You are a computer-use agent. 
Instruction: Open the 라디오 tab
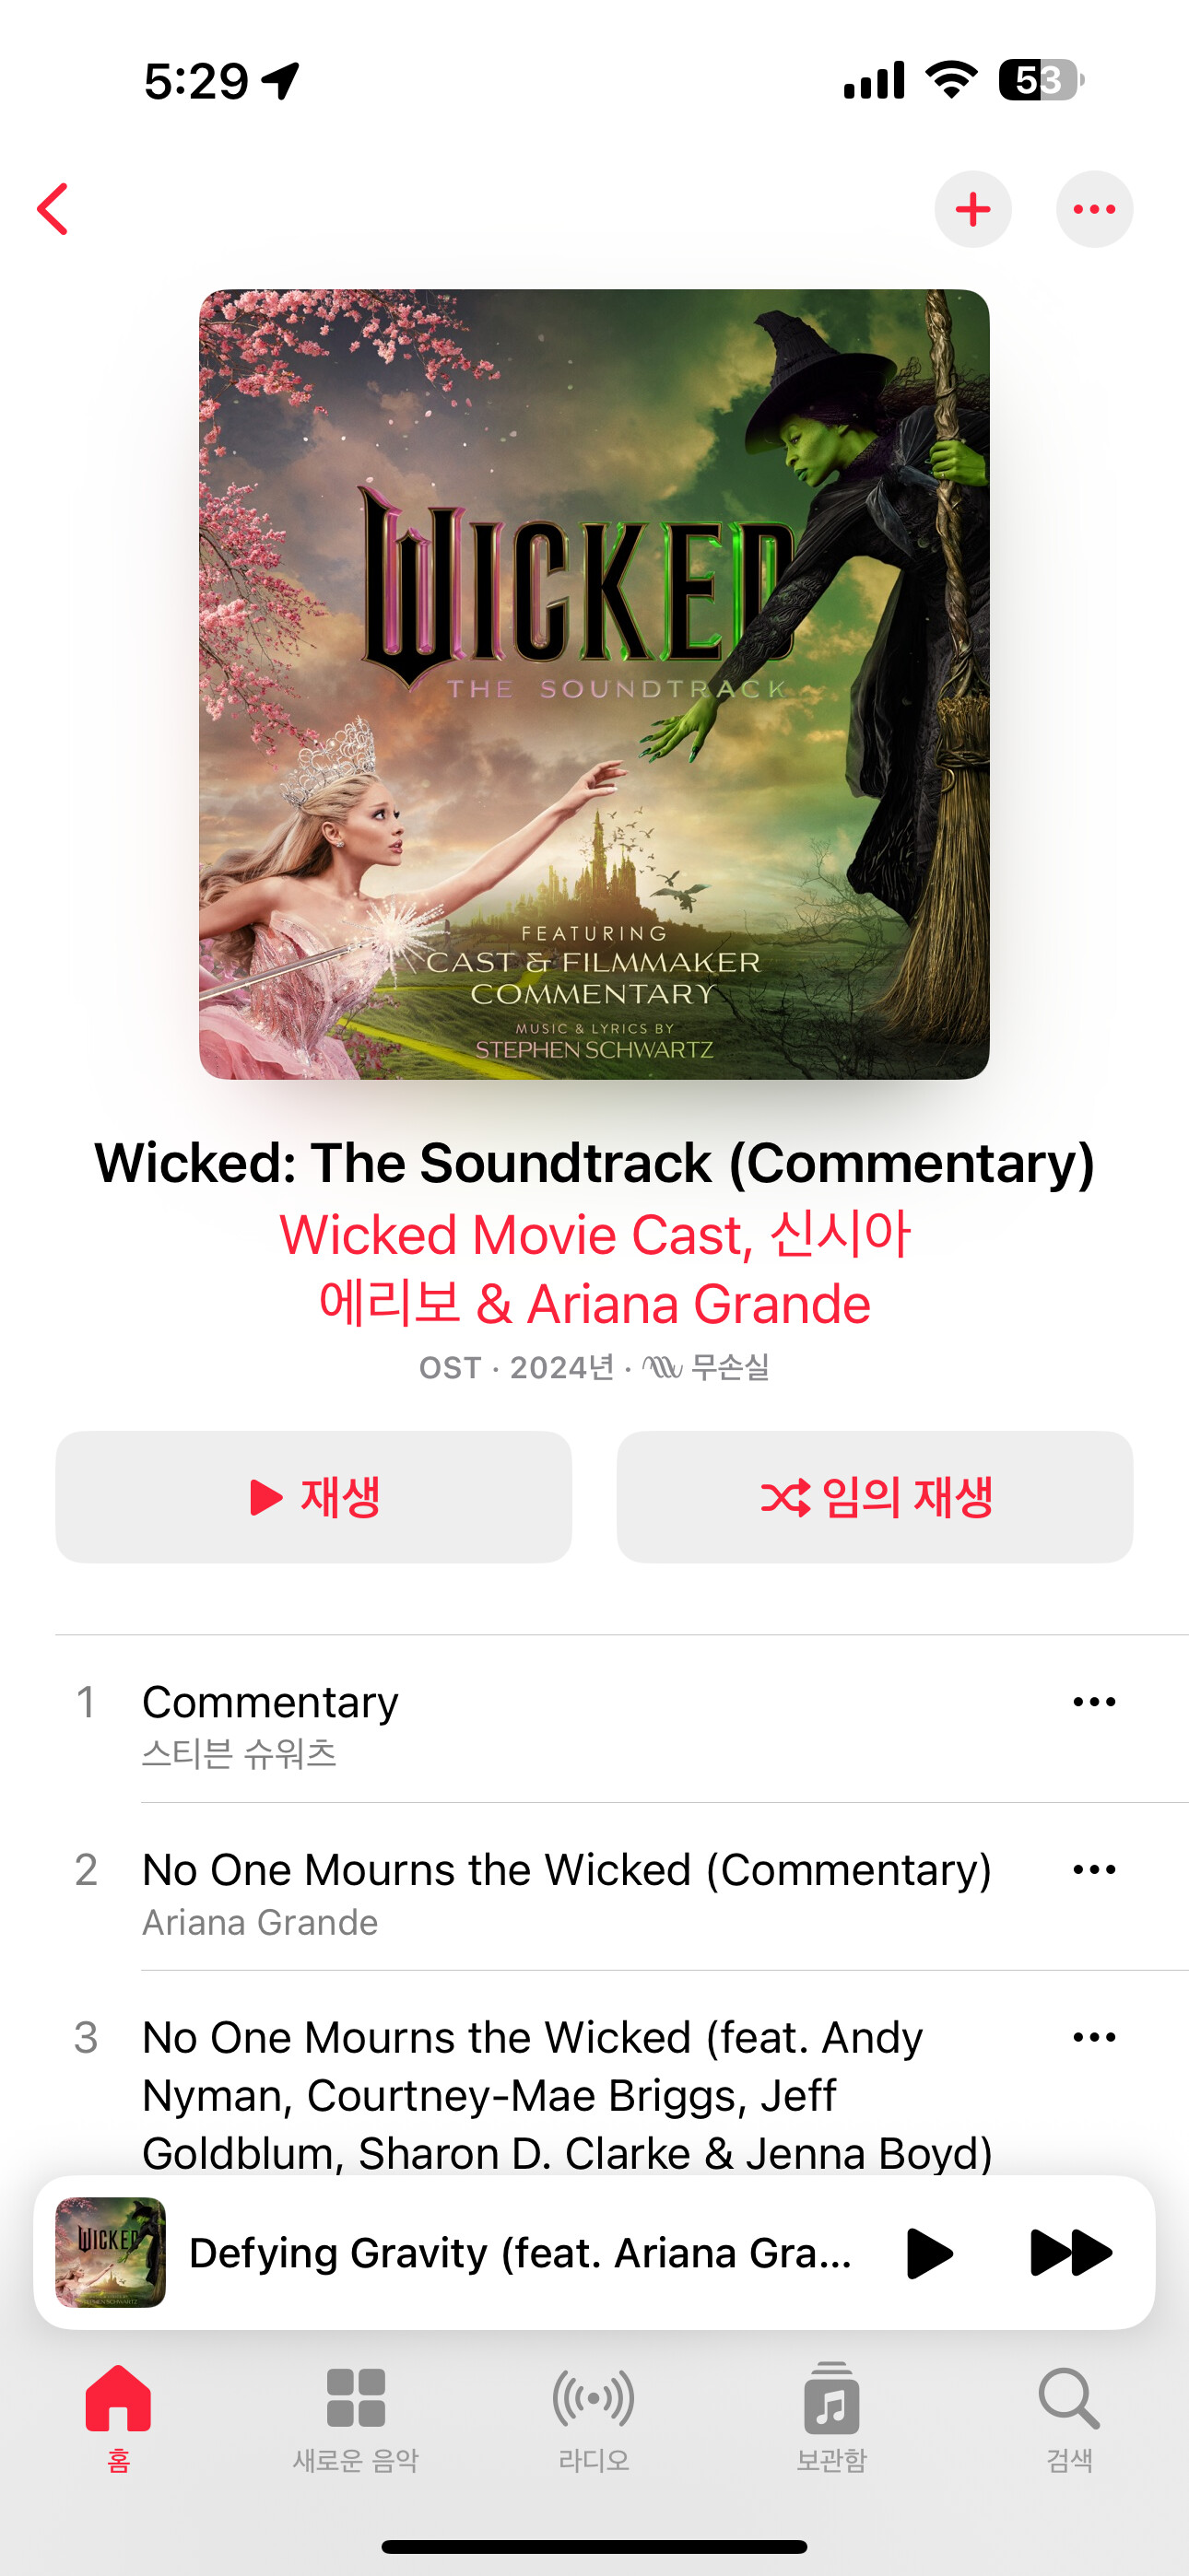(x=594, y=2418)
